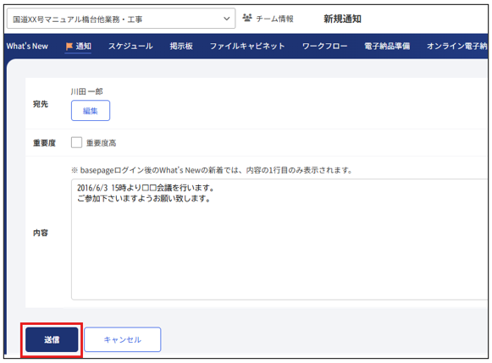
Task: Click the 重要度高 checkbox label
Action: [101, 143]
